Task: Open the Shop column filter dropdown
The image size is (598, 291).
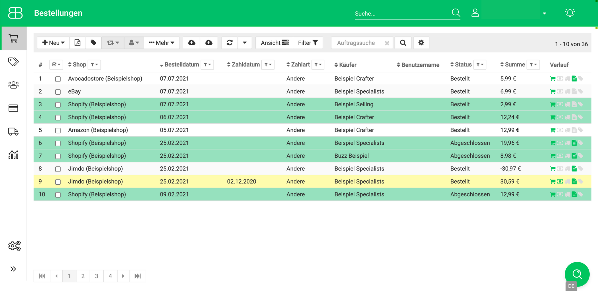Action: (94, 65)
